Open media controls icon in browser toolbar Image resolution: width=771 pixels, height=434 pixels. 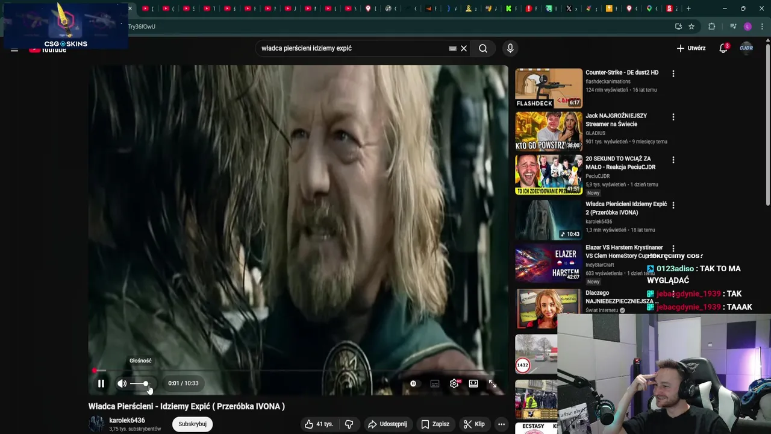pyautogui.click(x=733, y=27)
